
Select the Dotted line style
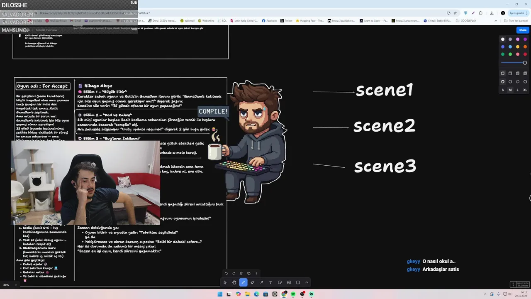[518, 82]
